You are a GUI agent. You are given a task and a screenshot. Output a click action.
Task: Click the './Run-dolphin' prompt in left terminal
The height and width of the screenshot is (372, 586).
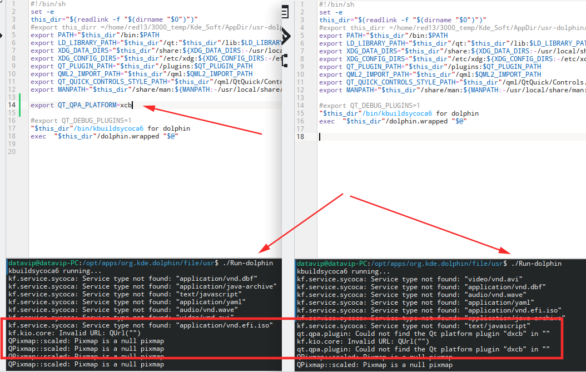click(141, 263)
